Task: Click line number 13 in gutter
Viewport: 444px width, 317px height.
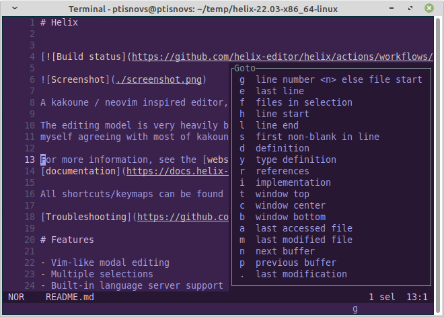Action: [x=30, y=160]
